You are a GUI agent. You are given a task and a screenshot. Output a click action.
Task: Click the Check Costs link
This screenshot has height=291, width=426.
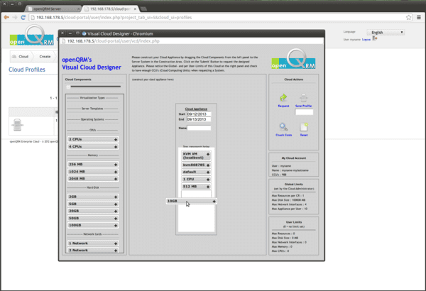coord(283,135)
